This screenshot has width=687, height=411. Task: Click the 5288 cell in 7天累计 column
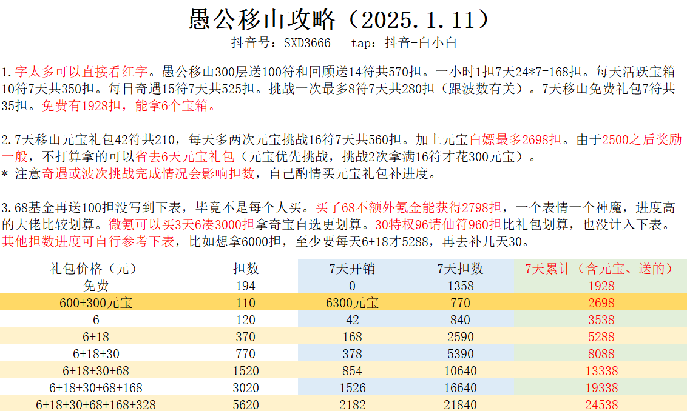tap(601, 336)
